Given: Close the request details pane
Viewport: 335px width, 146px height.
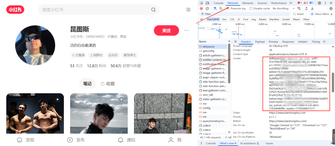Looking at the screenshot, I should (x=235, y=41).
